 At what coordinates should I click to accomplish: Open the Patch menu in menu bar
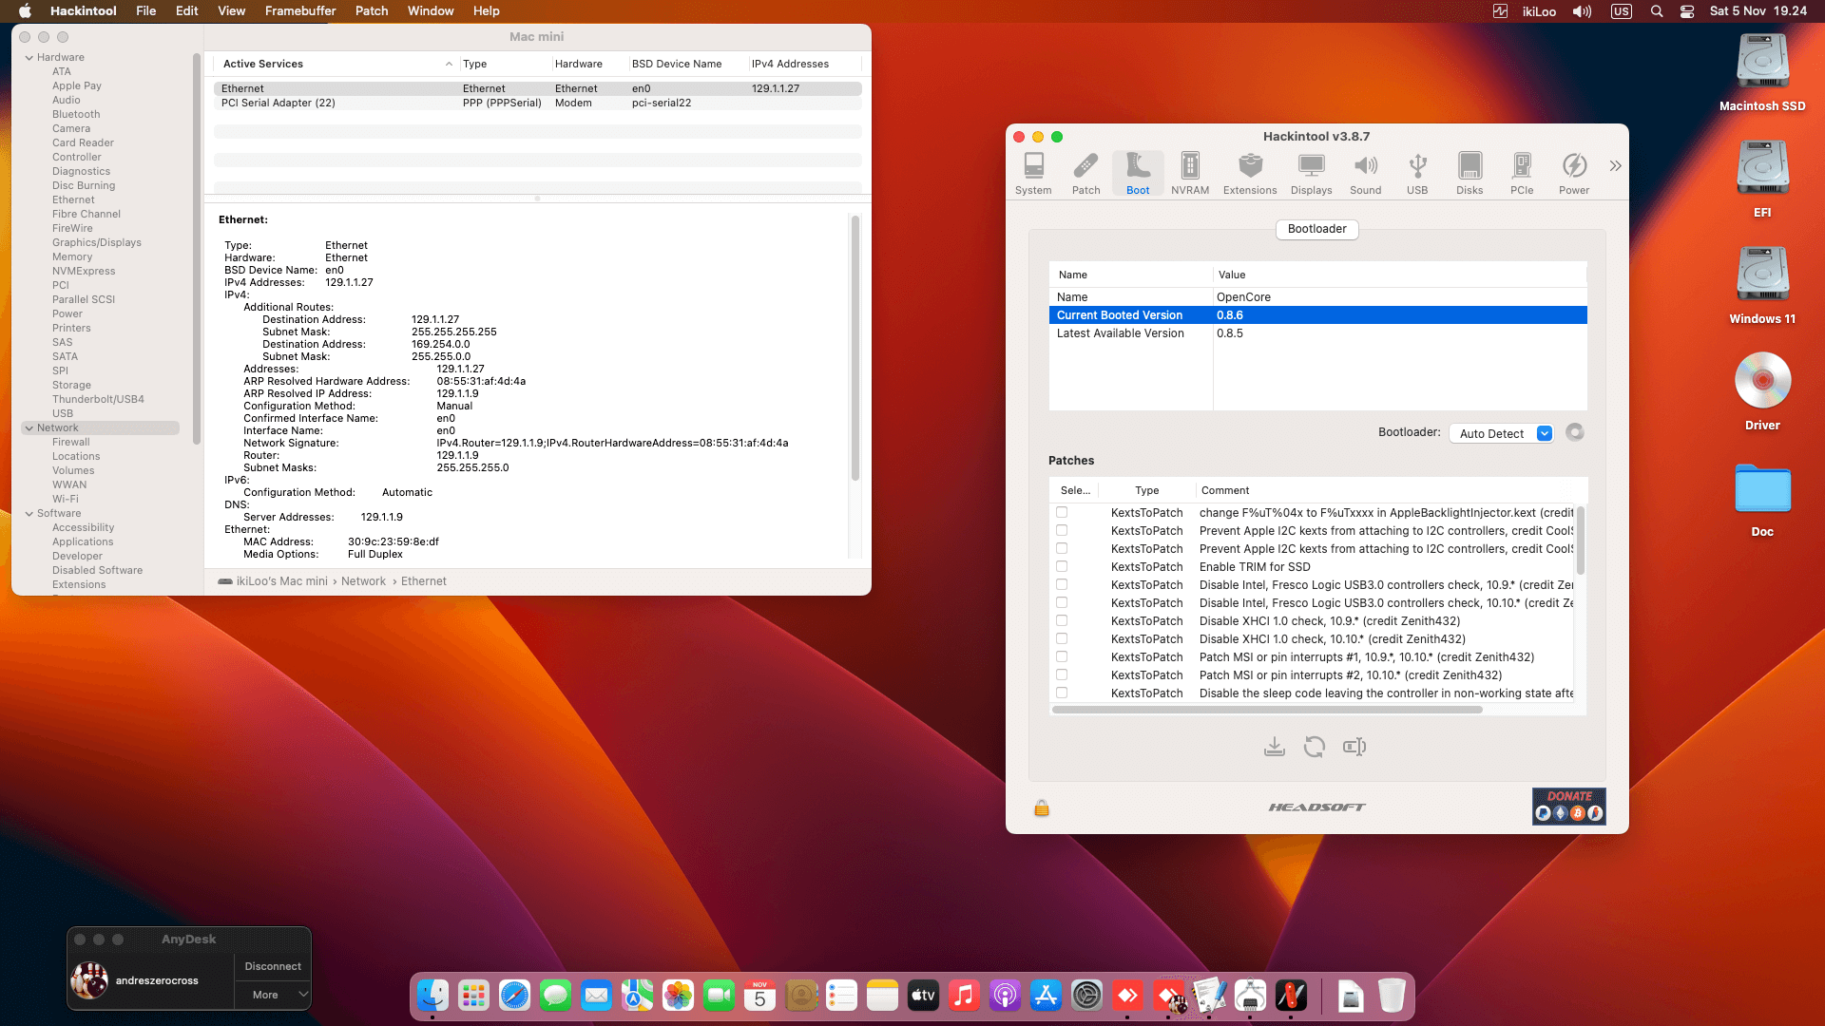point(372,10)
